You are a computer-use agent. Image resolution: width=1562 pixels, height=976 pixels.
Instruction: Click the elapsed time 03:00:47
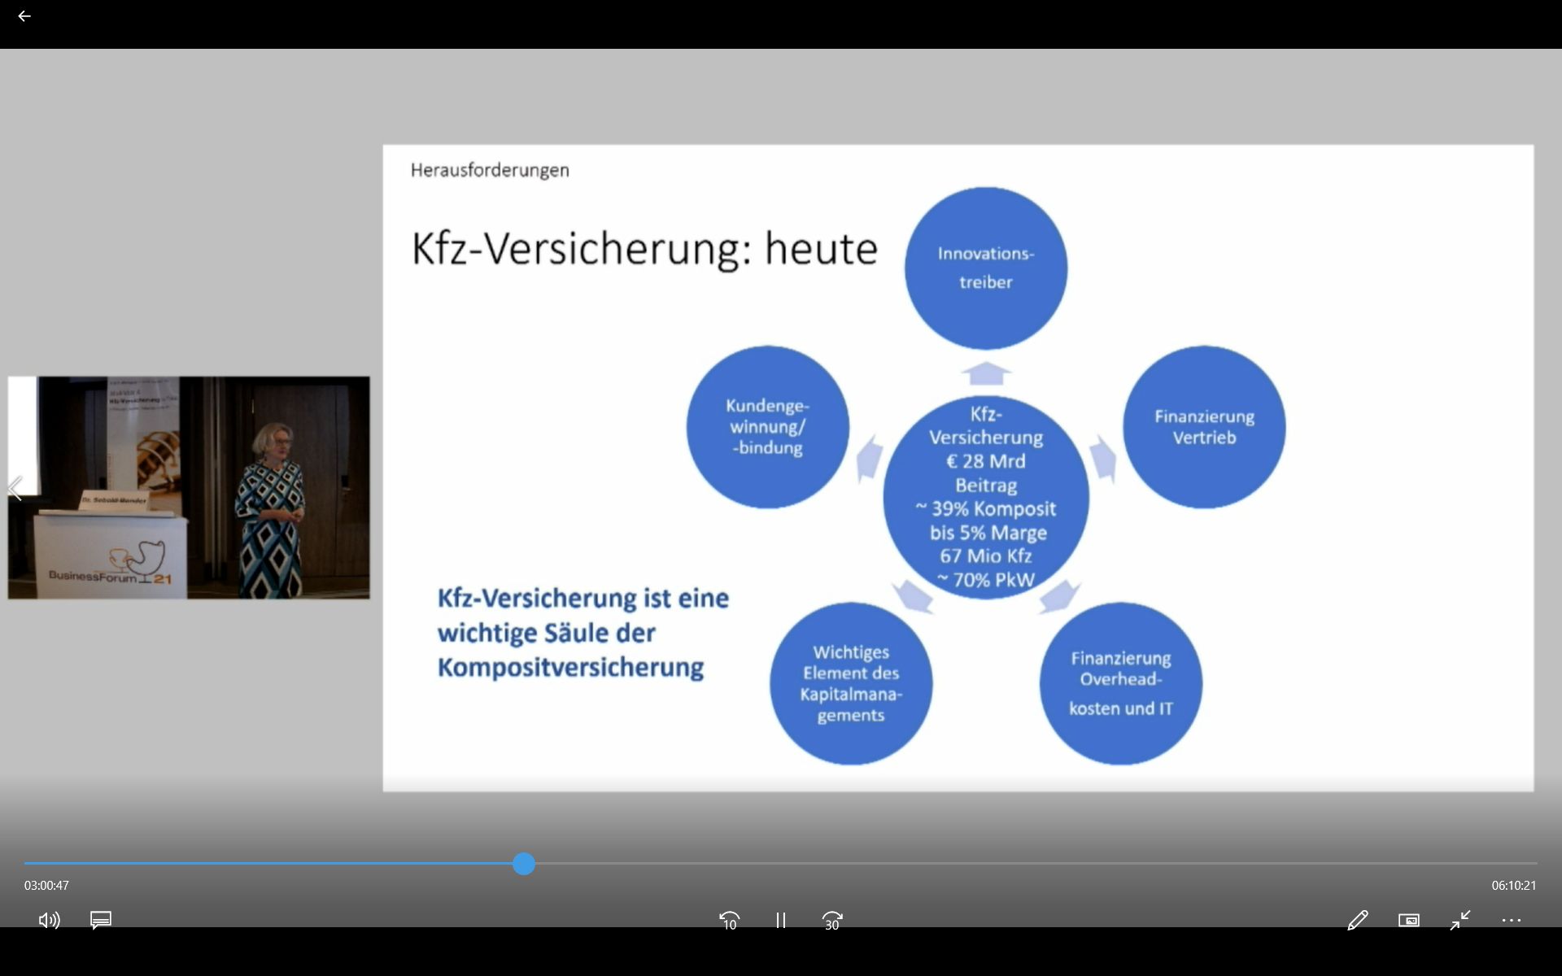point(46,886)
